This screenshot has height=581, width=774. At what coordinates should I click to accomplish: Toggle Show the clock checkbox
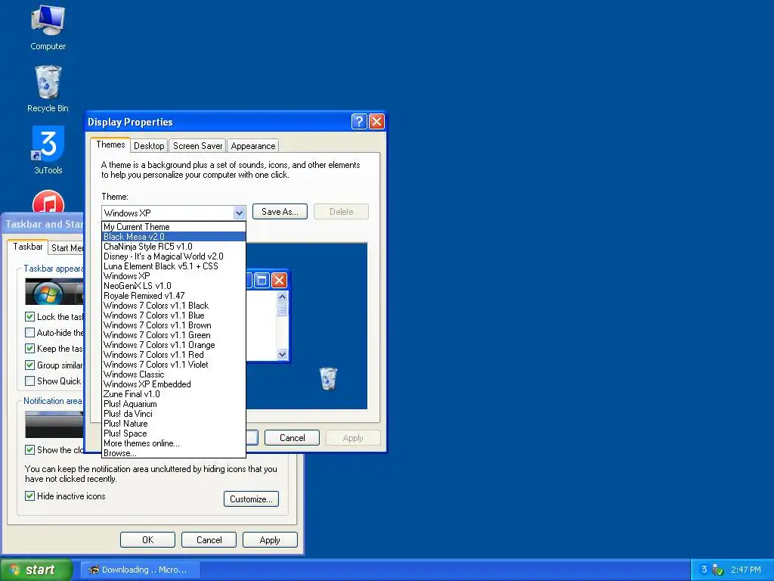(x=29, y=449)
